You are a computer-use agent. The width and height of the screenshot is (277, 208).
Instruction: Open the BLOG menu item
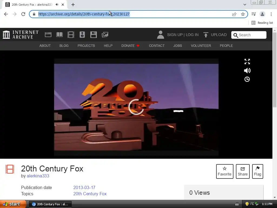64,45
